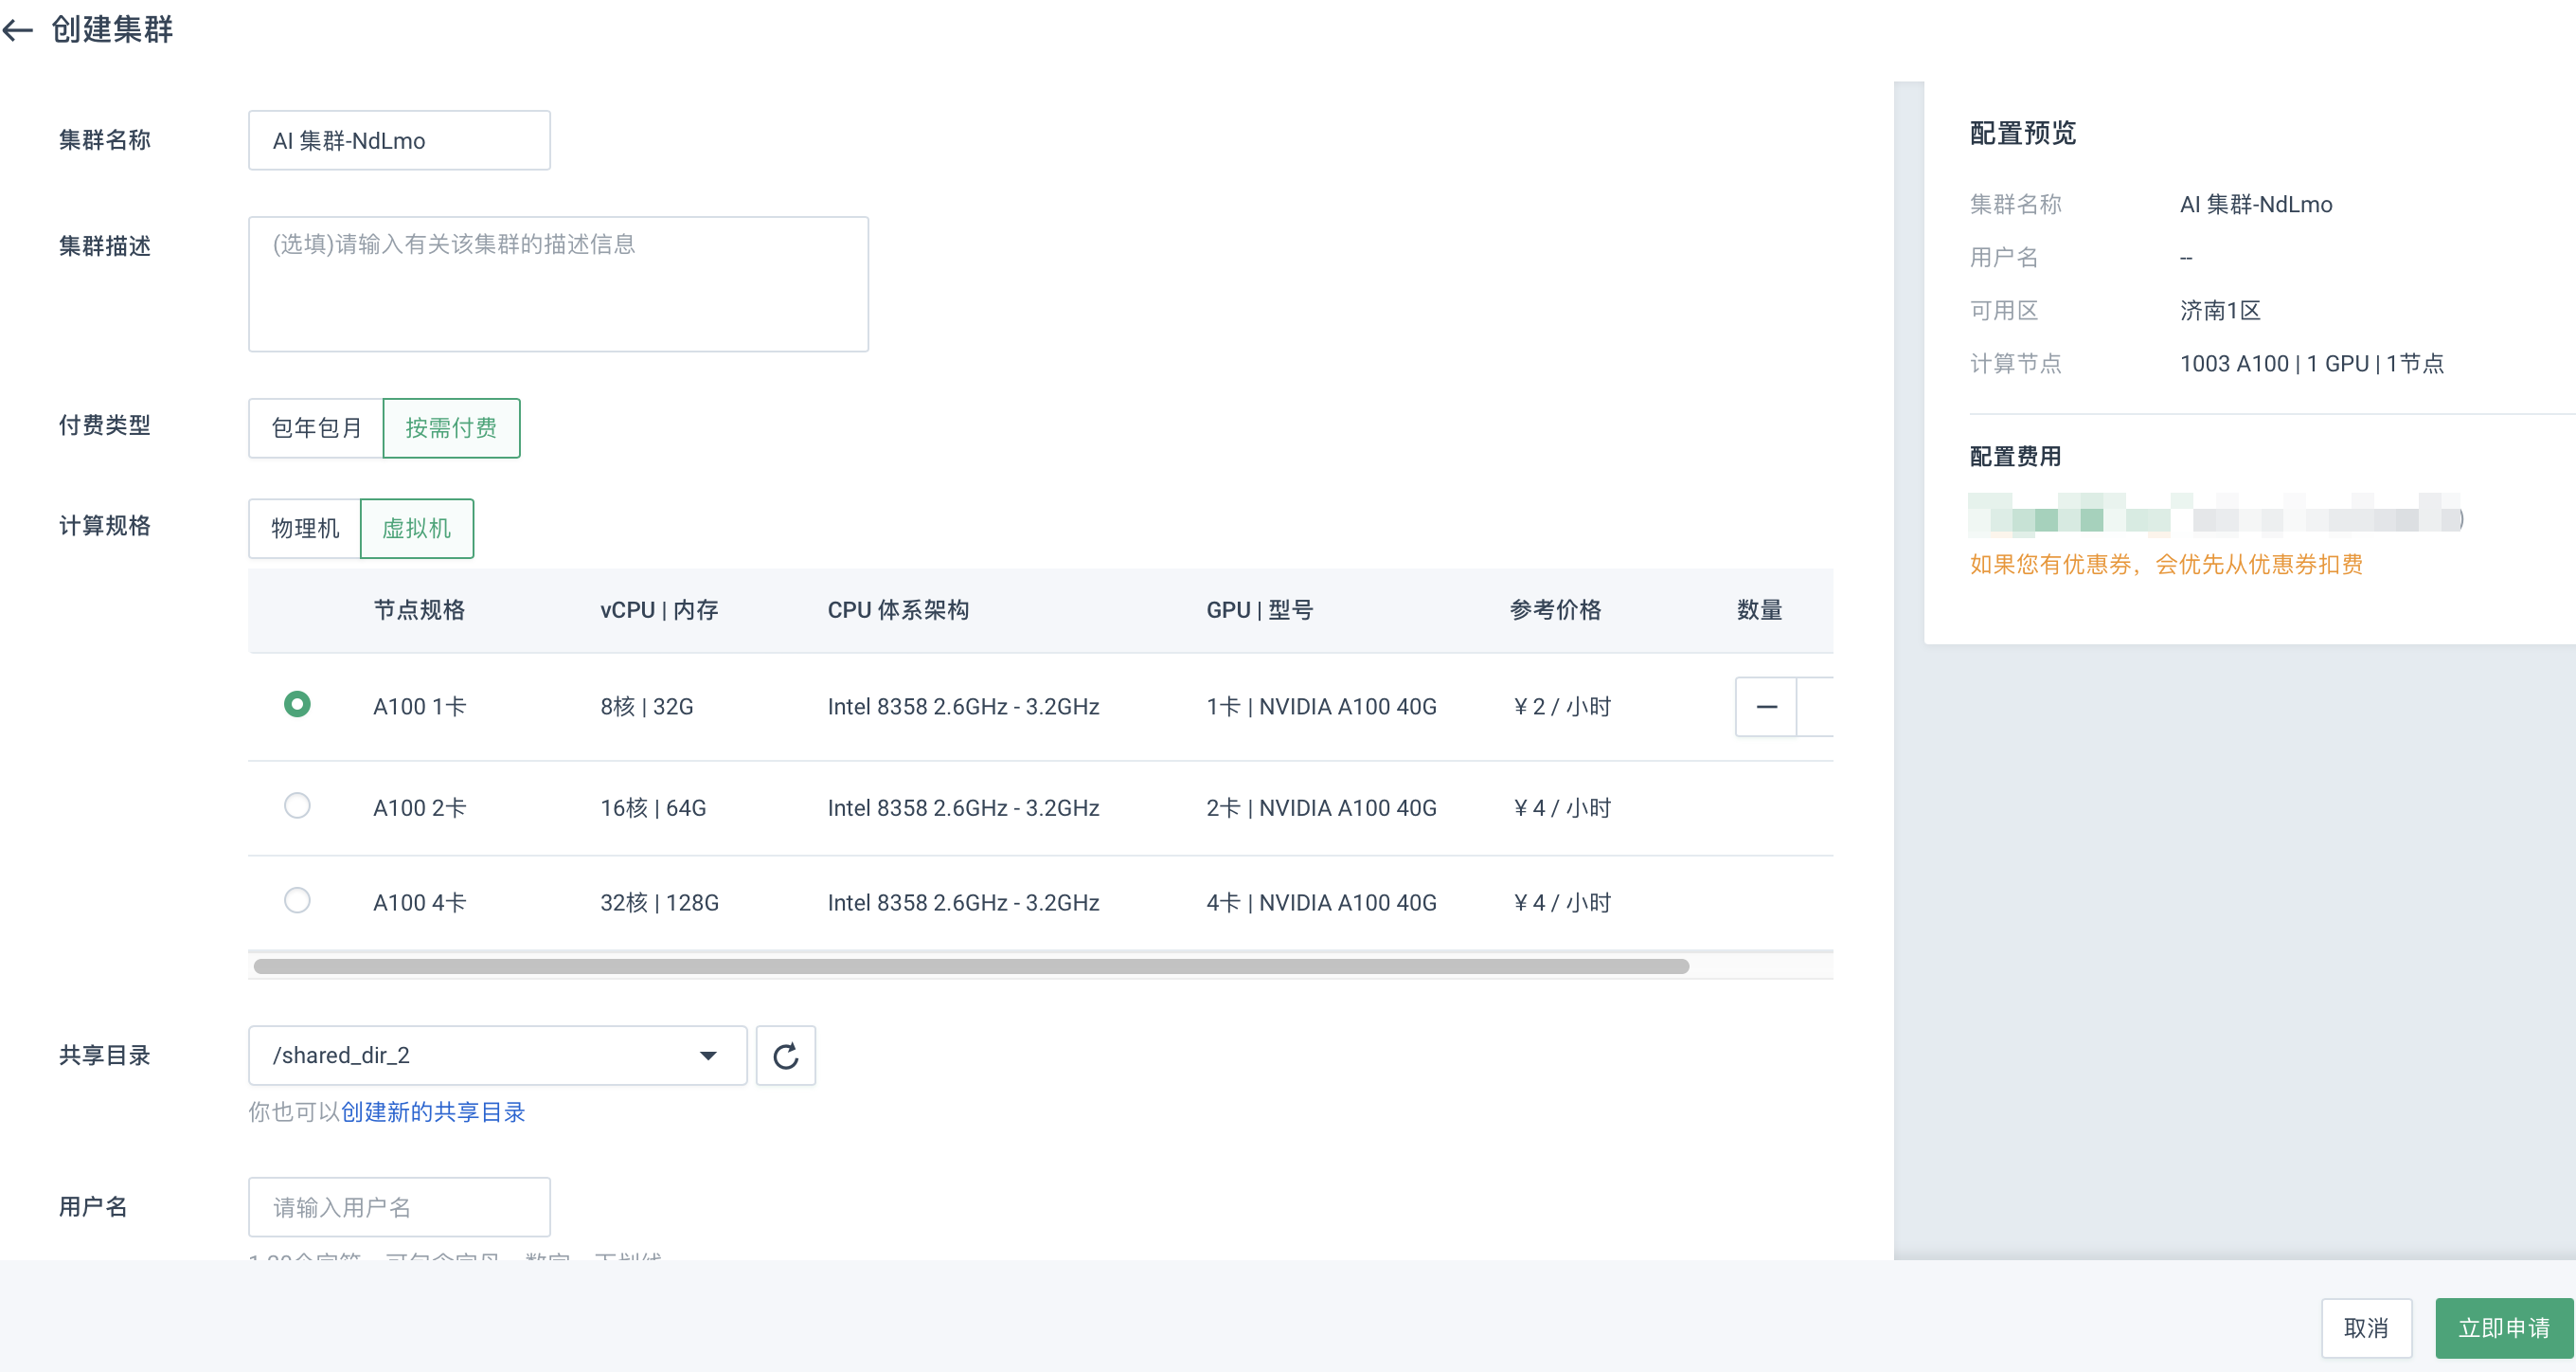Go back using the arrow beside 创建集群
This screenshot has height=1372, width=2576.
tap(18, 30)
